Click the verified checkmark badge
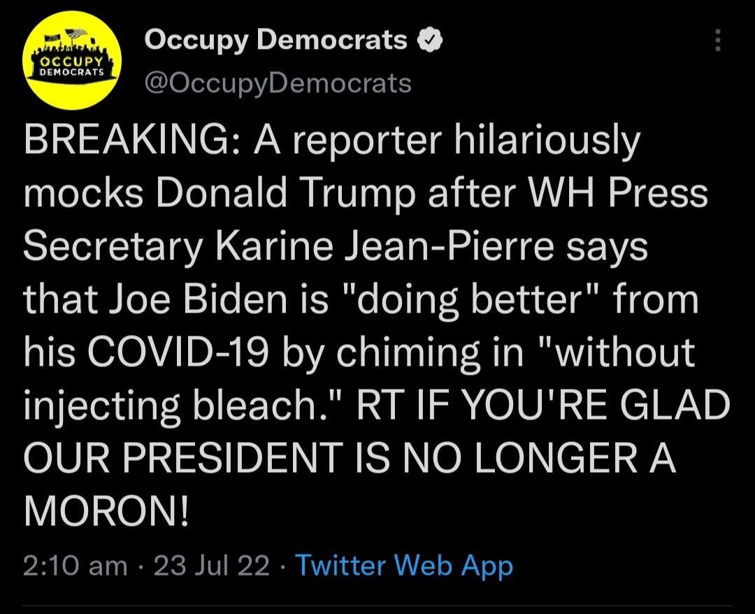Screen dimensions: 755x614 [429, 38]
